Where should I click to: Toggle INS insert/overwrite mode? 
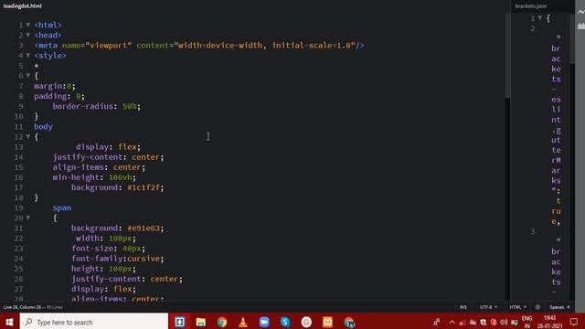point(463,307)
